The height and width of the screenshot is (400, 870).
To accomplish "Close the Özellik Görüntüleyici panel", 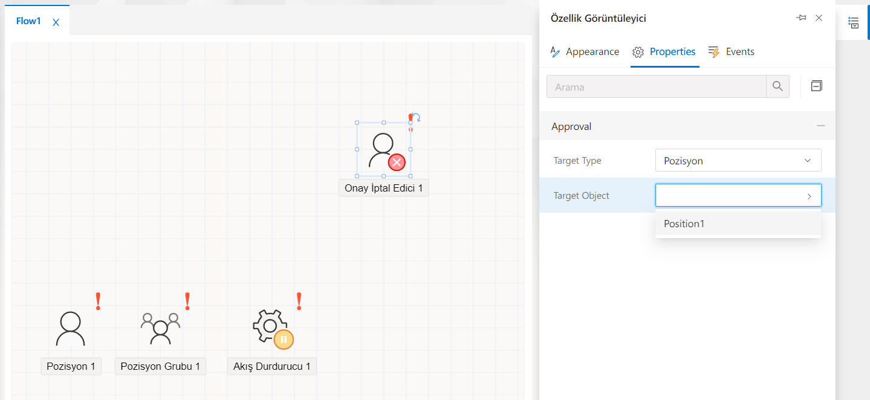I will [819, 18].
